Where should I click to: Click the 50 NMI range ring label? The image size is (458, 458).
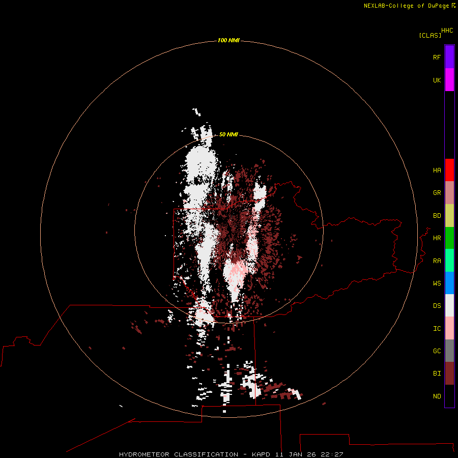pyautogui.click(x=228, y=134)
